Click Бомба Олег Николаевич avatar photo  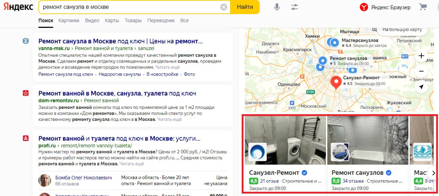tap(45, 181)
